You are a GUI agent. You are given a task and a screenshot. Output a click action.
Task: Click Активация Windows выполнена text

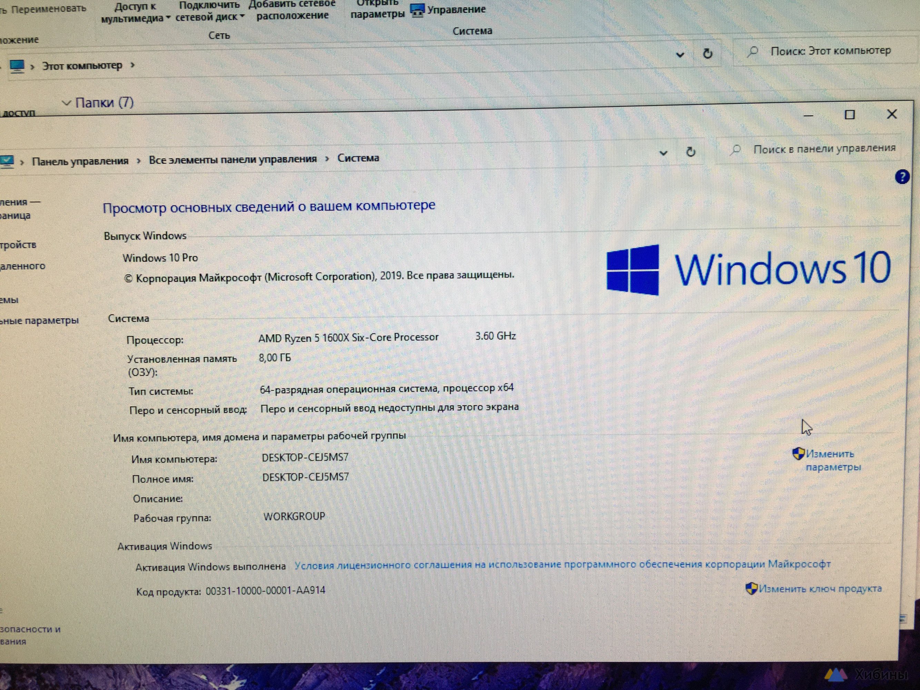tap(210, 567)
